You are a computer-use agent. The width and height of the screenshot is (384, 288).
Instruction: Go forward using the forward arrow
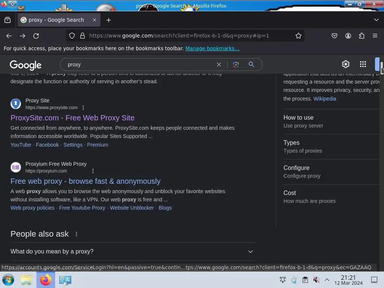22,36
